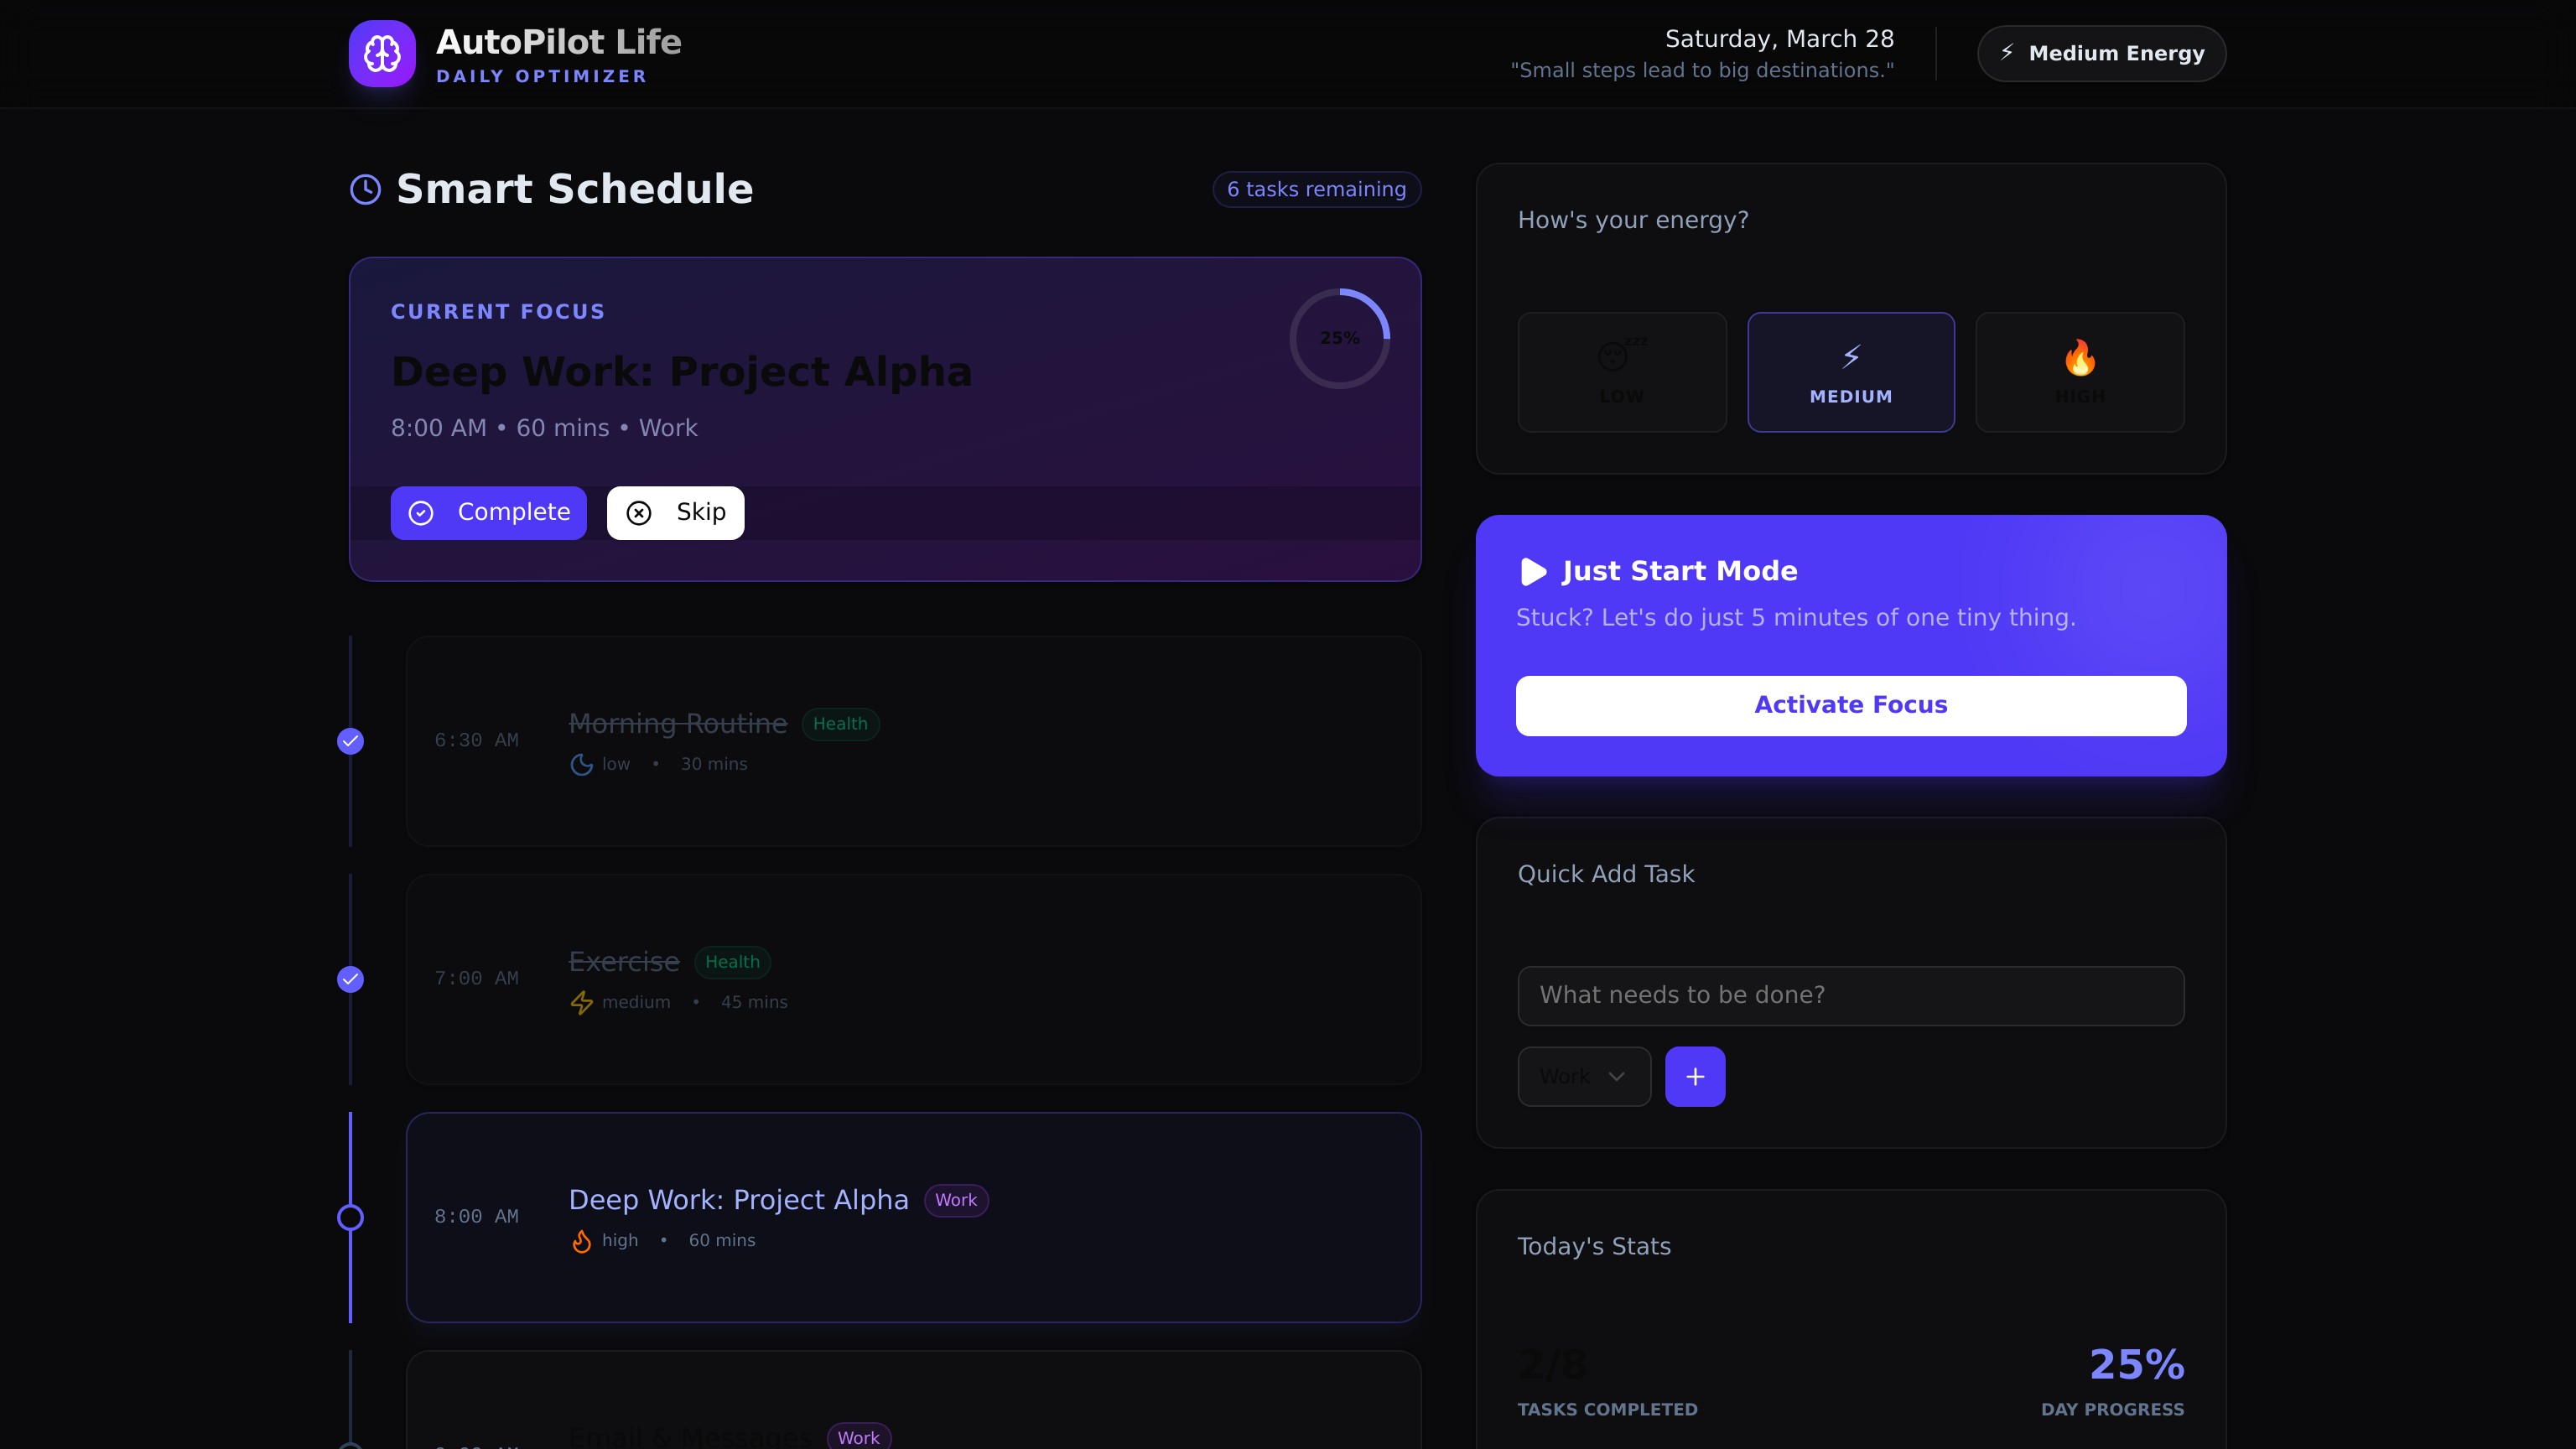This screenshot has width=2576, height=1449.
Task: Click the Activate Focus button
Action: pyautogui.click(x=1850, y=706)
